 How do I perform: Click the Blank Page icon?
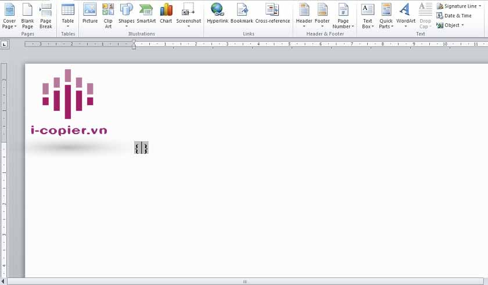(27, 15)
